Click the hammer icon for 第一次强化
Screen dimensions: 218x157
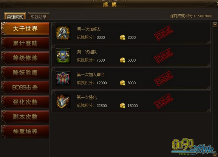click(x=63, y=101)
